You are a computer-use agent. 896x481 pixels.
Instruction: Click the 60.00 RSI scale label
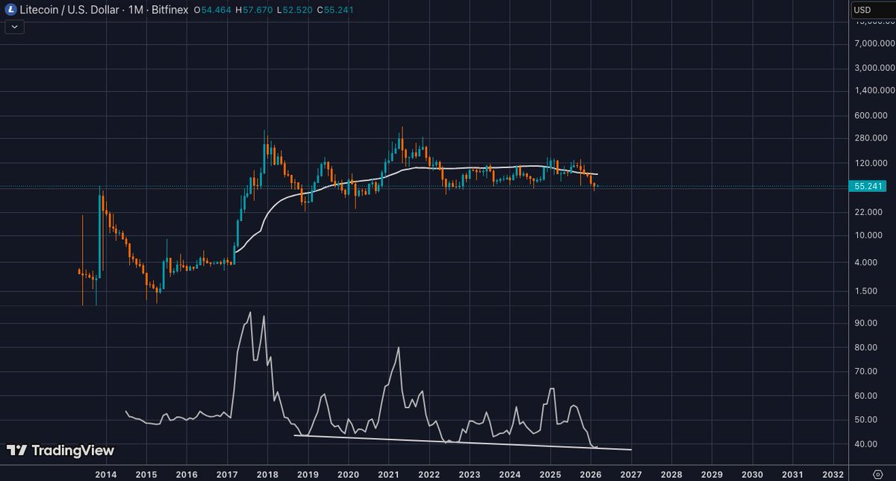click(867, 396)
